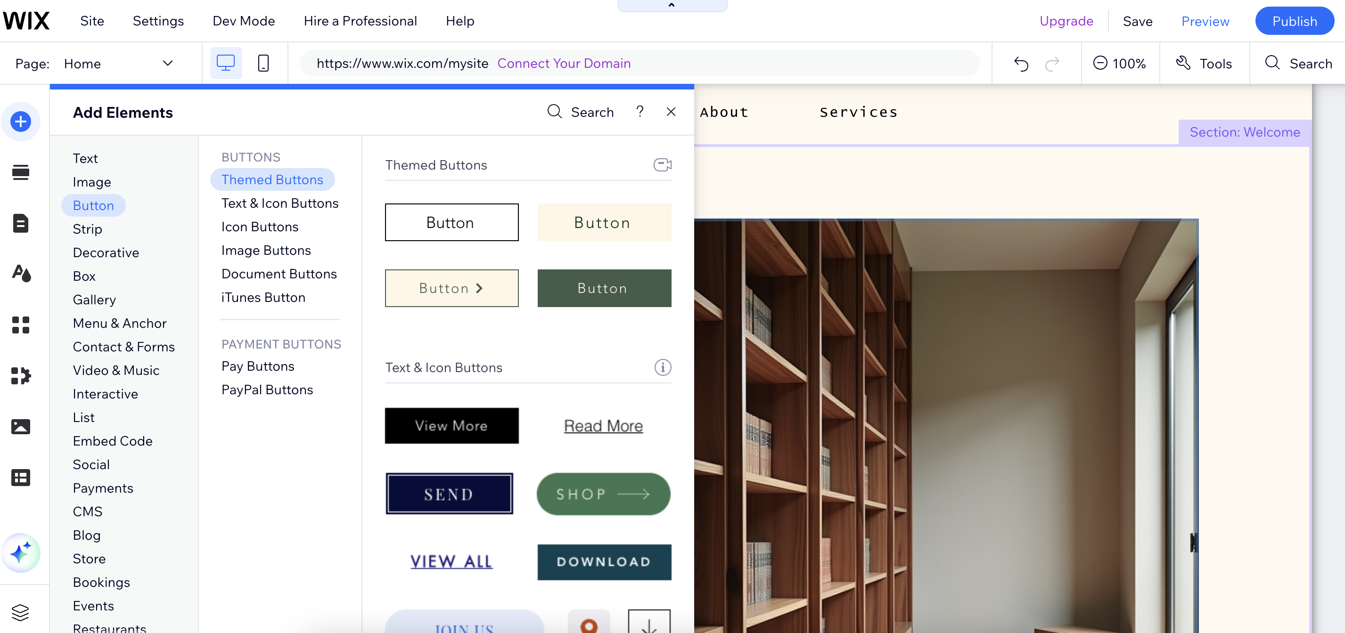Open the Media image icon in sidebar
The height and width of the screenshot is (633, 1345).
pos(21,426)
